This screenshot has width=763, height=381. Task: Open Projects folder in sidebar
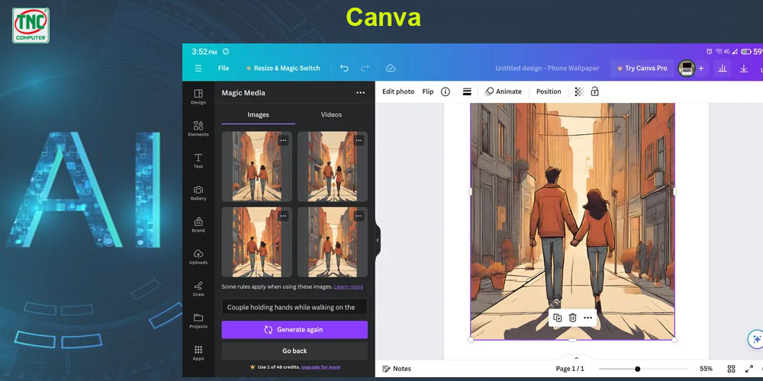pyautogui.click(x=198, y=322)
